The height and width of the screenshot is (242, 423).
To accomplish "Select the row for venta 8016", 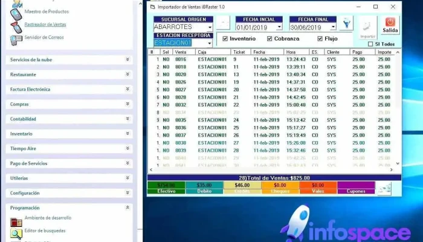I will [271, 59].
